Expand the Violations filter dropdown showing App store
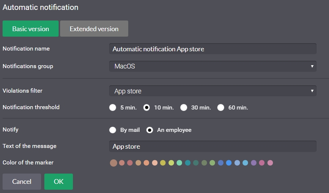Screen dimensions: 329x193 pos(213,91)
